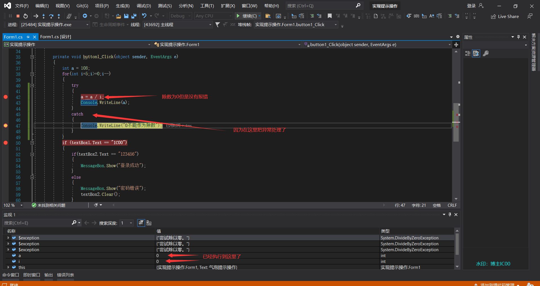This screenshot has width=540, height=286.
Task: Switch to the Form1.cs [设计] tab
Action: click(55, 37)
